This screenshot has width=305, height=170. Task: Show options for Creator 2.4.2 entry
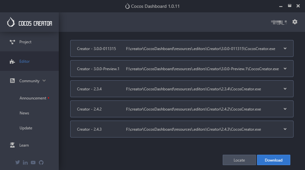(285, 109)
